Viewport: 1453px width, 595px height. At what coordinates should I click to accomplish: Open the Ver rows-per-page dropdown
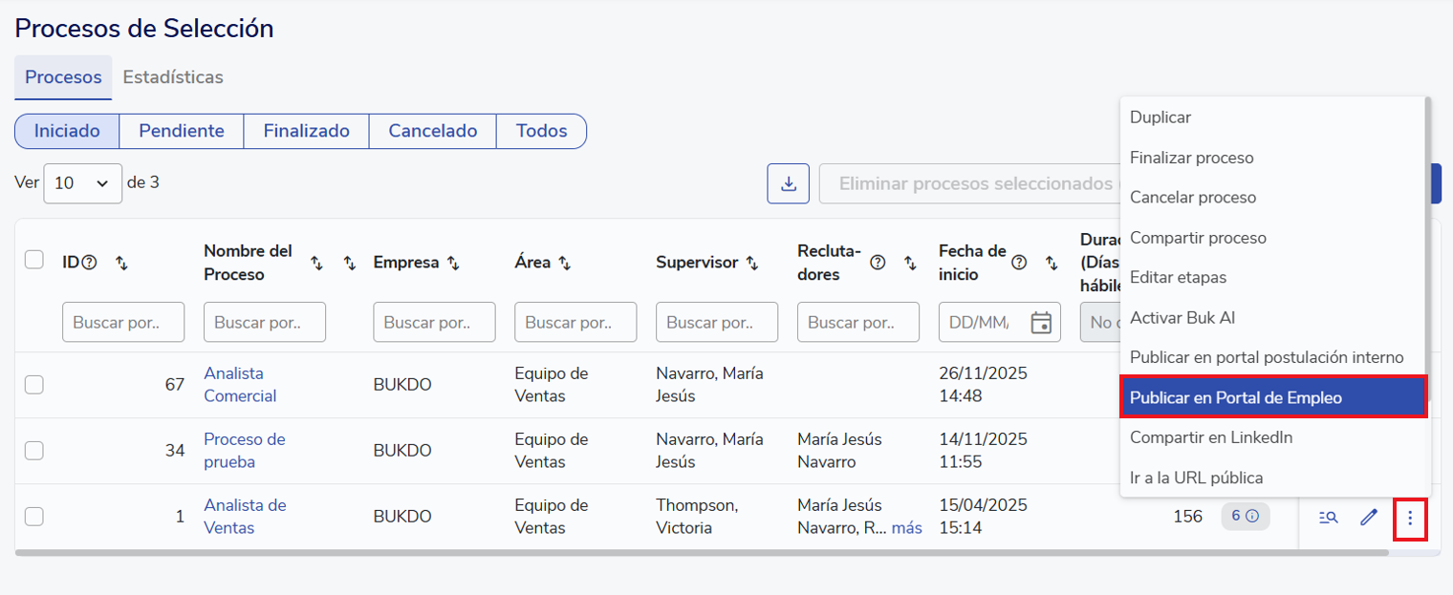click(82, 183)
